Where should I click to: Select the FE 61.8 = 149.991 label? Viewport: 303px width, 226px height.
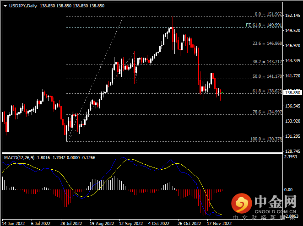(x=265, y=26)
